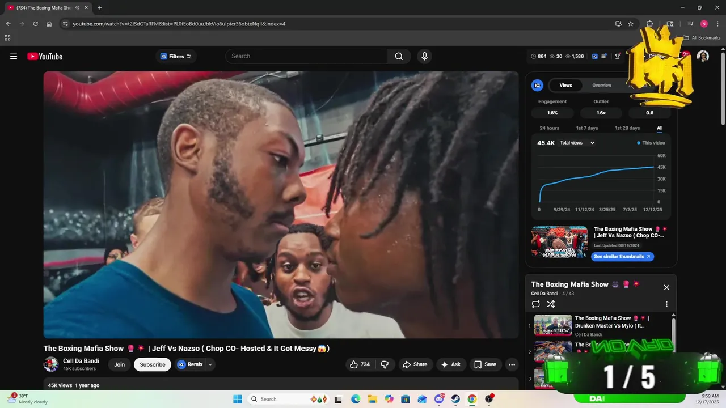Dislike the video
This screenshot has height=408, width=726.
[x=385, y=364]
